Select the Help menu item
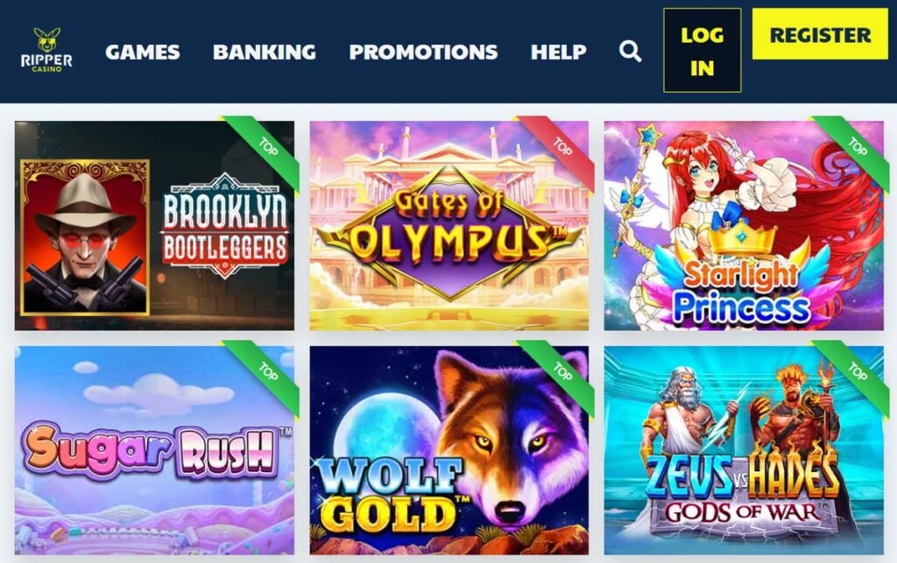This screenshot has height=563, width=897. [558, 52]
